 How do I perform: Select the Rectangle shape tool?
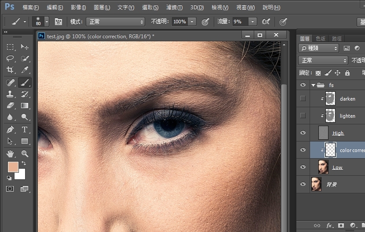[25, 141]
